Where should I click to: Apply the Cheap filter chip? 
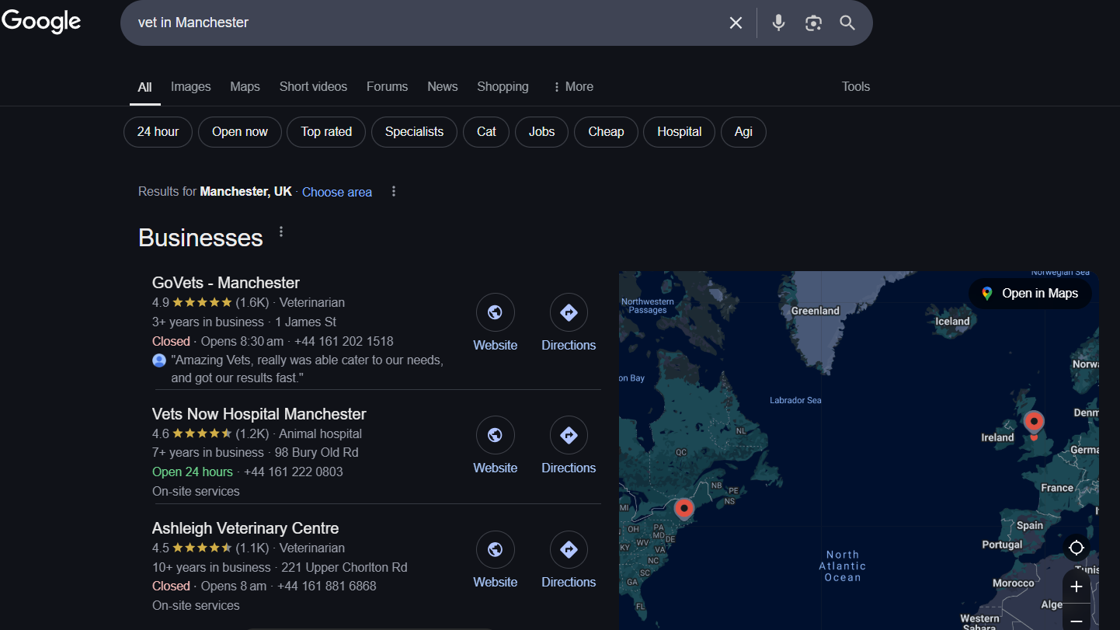tap(606, 132)
